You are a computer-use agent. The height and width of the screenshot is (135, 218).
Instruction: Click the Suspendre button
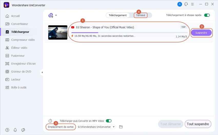click(201, 33)
